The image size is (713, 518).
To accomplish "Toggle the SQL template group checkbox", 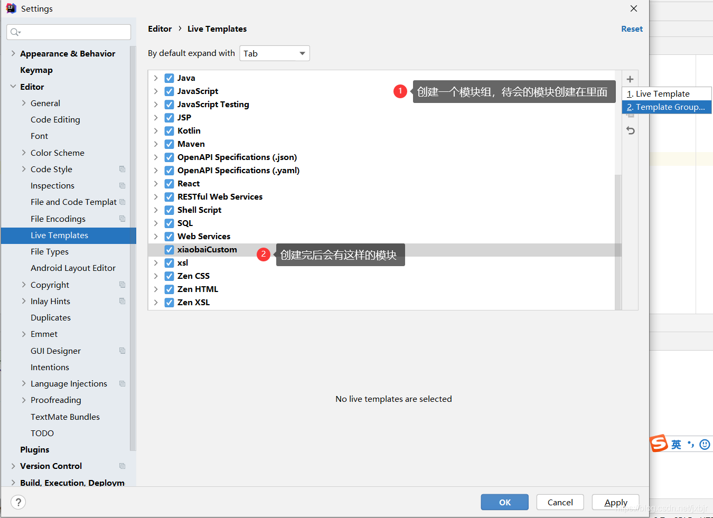I will coord(169,223).
